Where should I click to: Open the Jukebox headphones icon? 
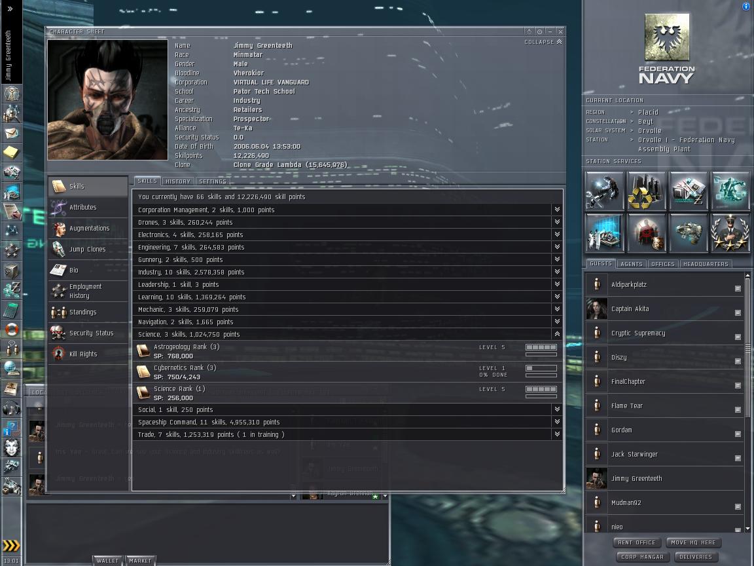coord(11,409)
